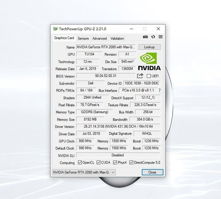
Task: Click the Driver Version field
Action: click(x=118, y=126)
